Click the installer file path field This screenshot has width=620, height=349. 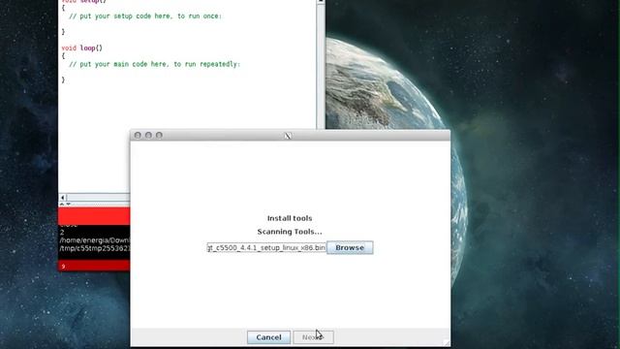pos(266,248)
